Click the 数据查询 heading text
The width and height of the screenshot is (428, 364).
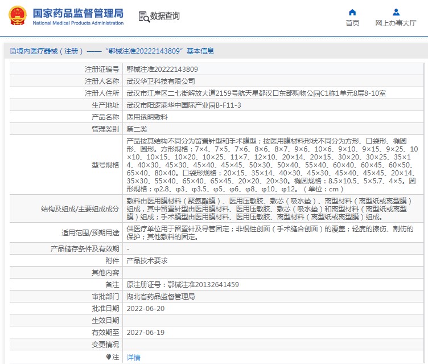pyautogui.click(x=165, y=17)
